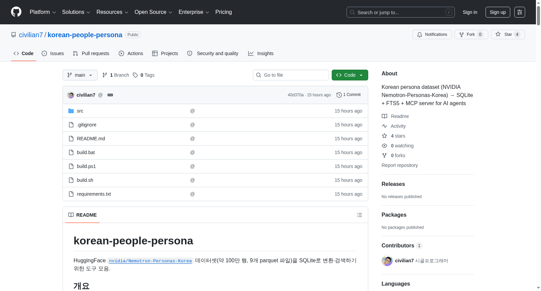Open korean-people-persona repository link

[85, 35]
